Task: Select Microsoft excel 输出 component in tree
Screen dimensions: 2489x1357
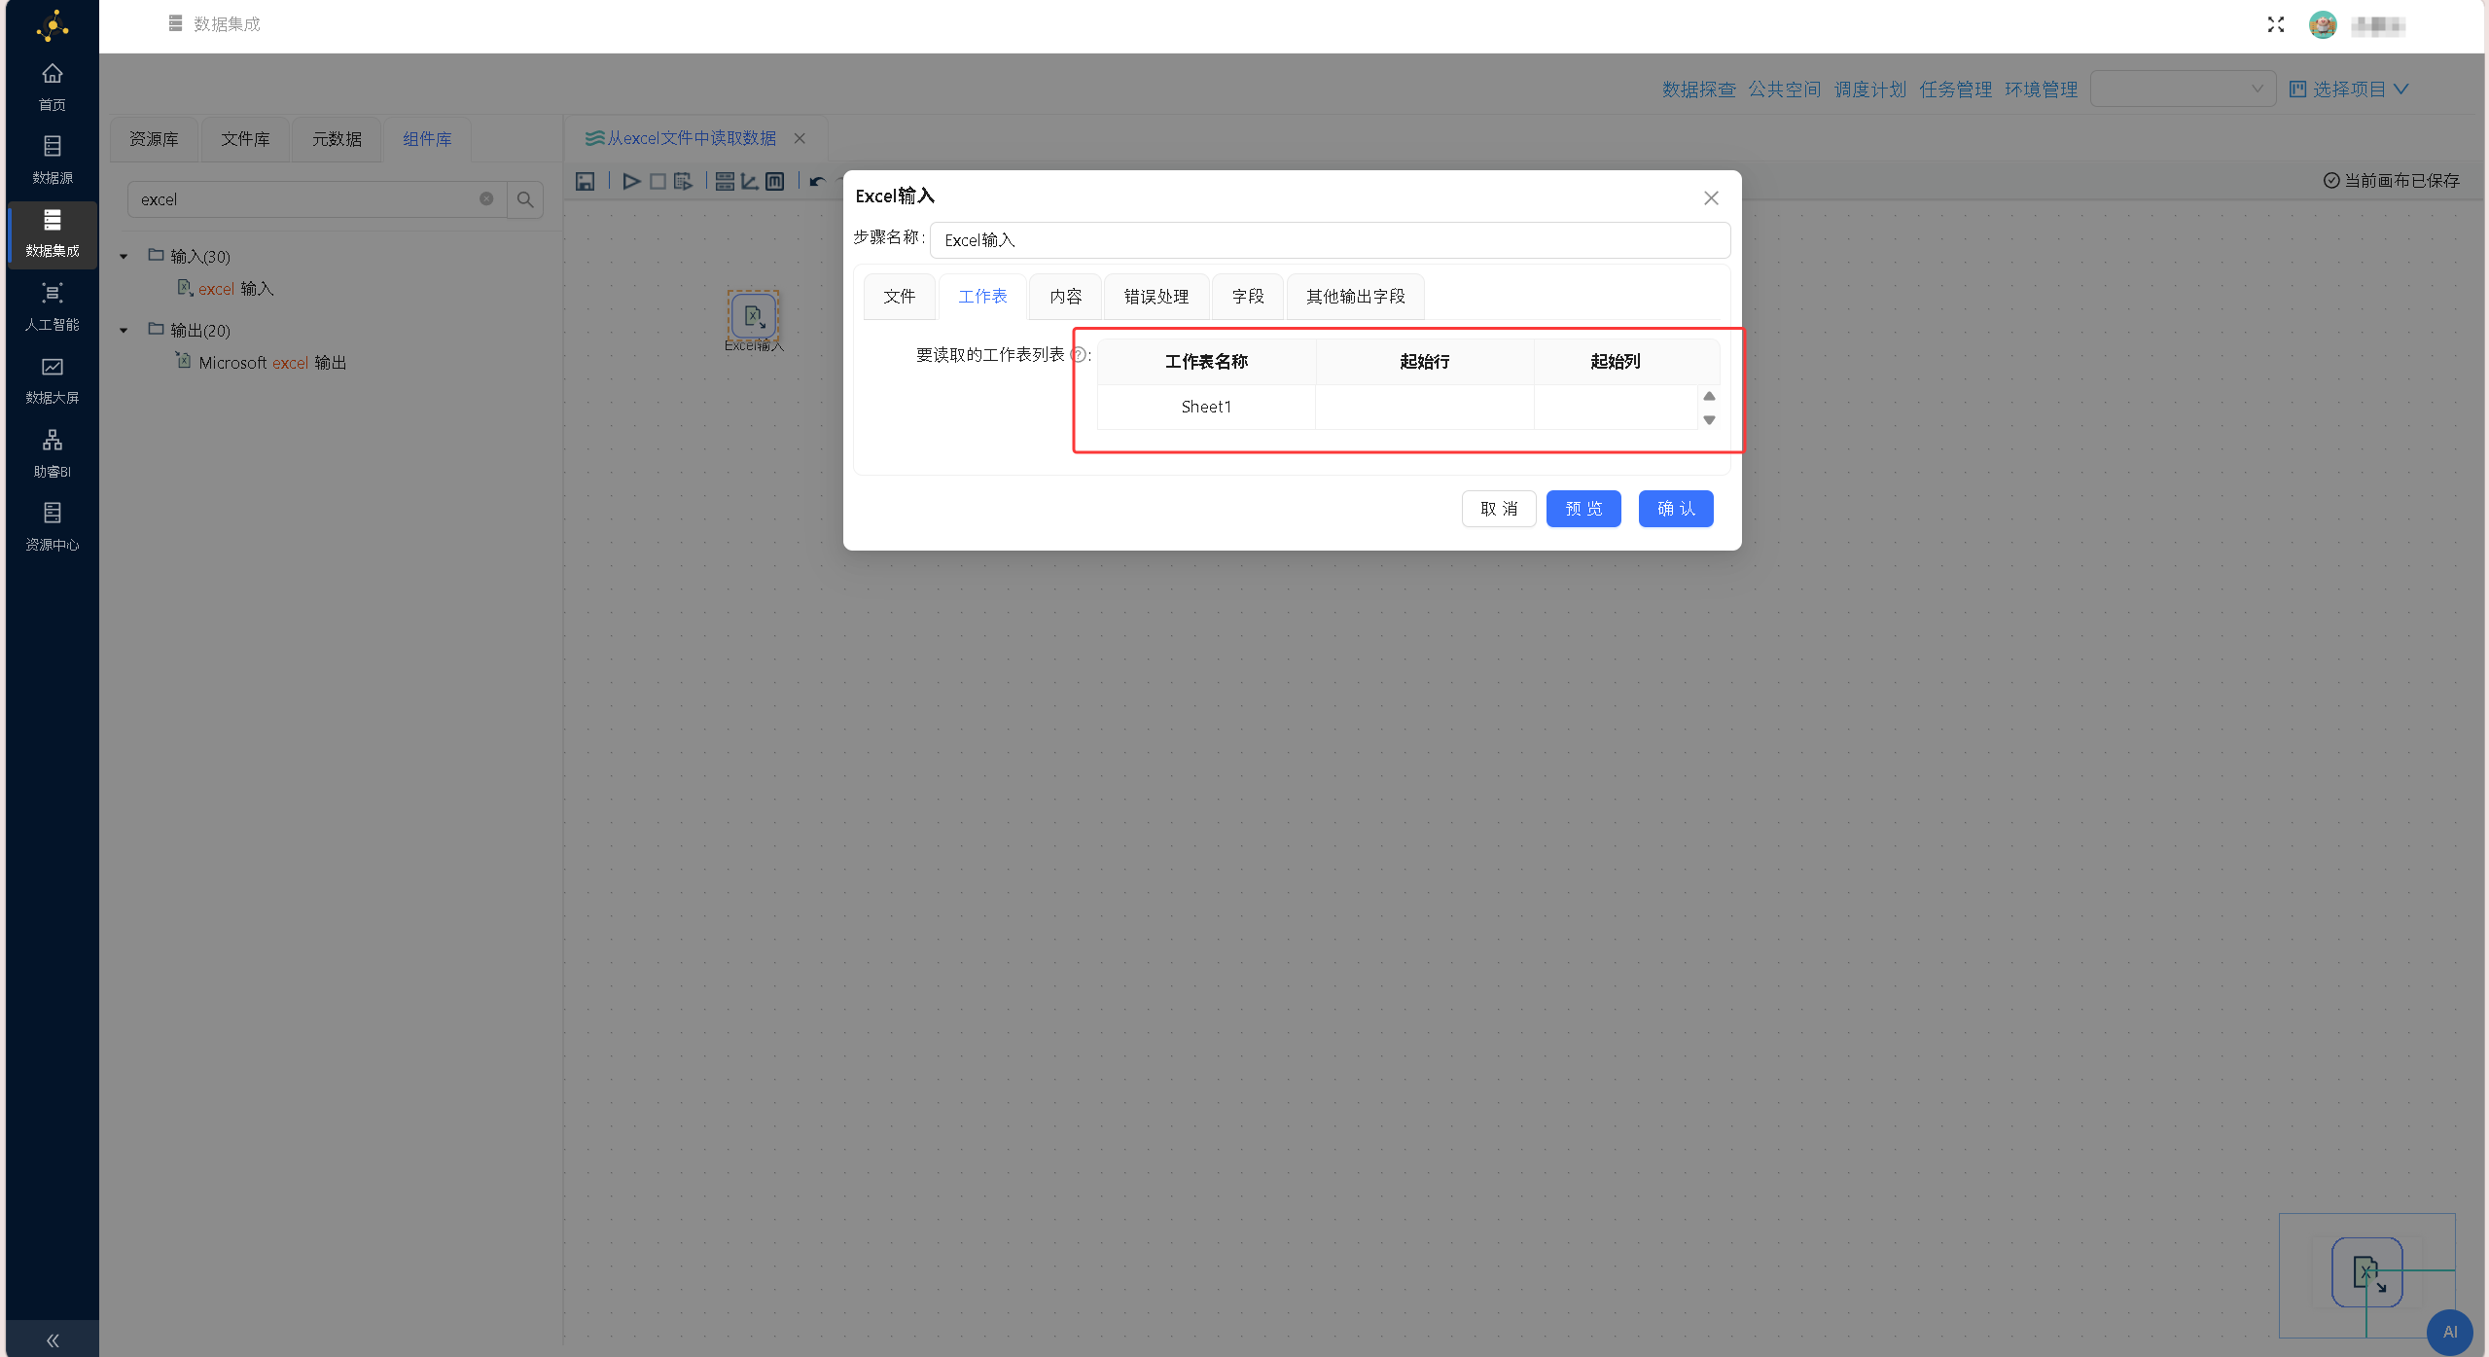Action: 261,363
